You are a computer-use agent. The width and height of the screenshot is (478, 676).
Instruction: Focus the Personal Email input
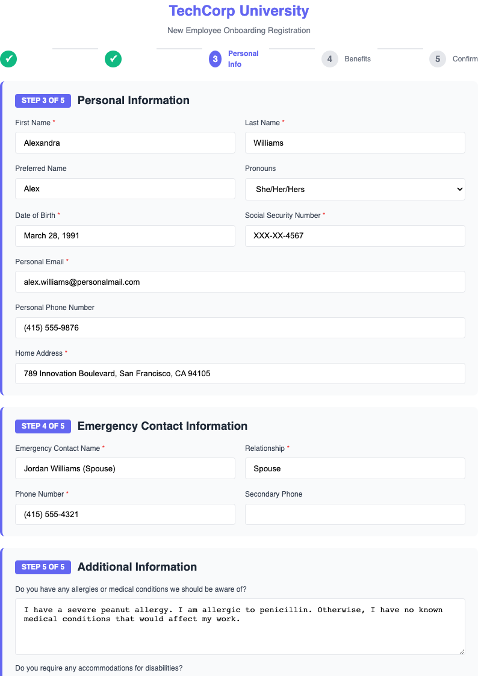pyautogui.click(x=240, y=282)
